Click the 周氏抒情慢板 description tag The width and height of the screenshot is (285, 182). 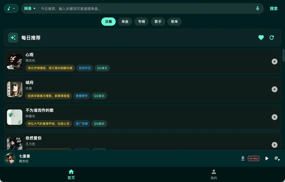pos(50,68)
